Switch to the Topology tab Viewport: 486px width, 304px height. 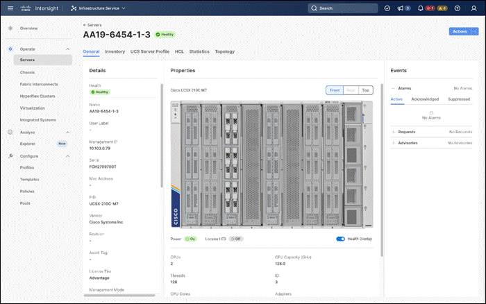(225, 52)
